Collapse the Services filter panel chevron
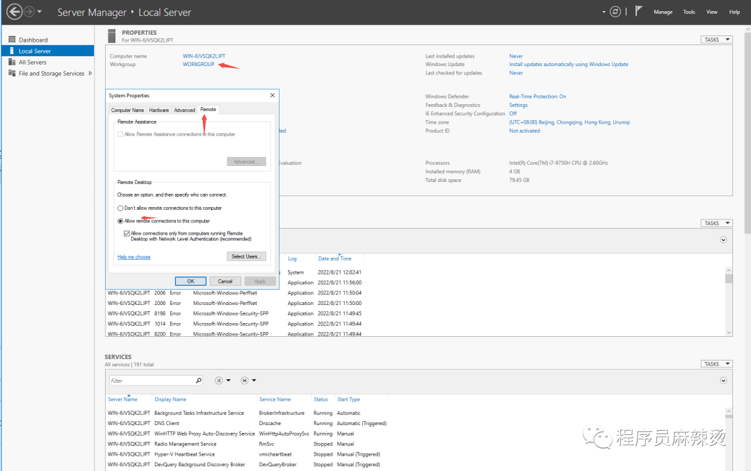The image size is (751, 471). click(723, 381)
